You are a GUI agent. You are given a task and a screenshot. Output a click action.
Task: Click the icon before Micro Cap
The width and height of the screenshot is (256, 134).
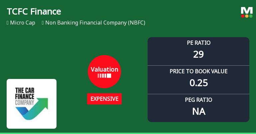(8, 23)
